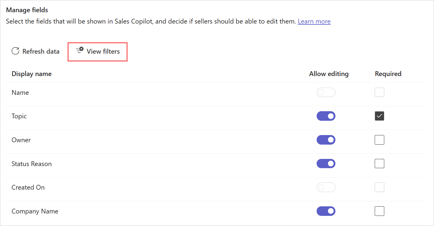Screen dimensions: 434x226
Task: Click the Allow editing column header
Action: point(329,74)
